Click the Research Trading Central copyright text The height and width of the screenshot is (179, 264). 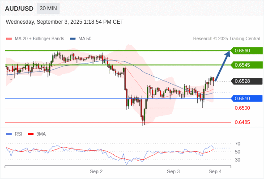(226, 39)
